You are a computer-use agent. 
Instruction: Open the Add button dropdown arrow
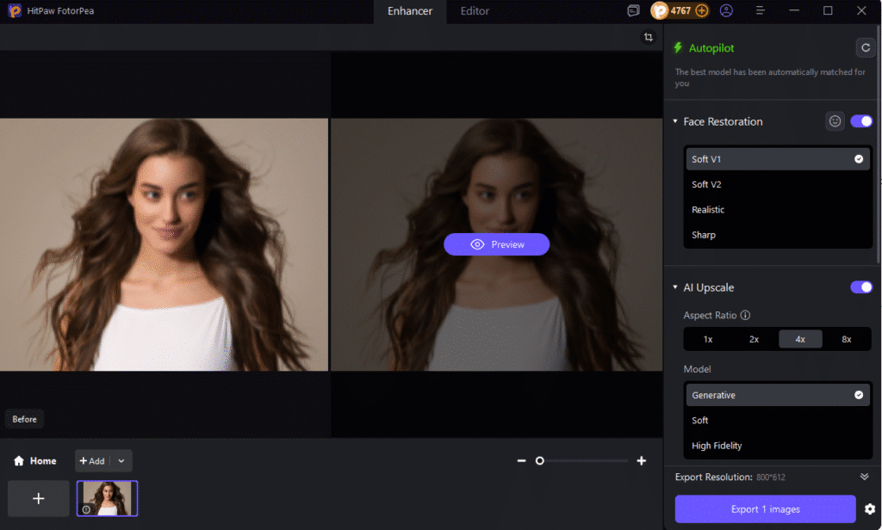(x=121, y=460)
